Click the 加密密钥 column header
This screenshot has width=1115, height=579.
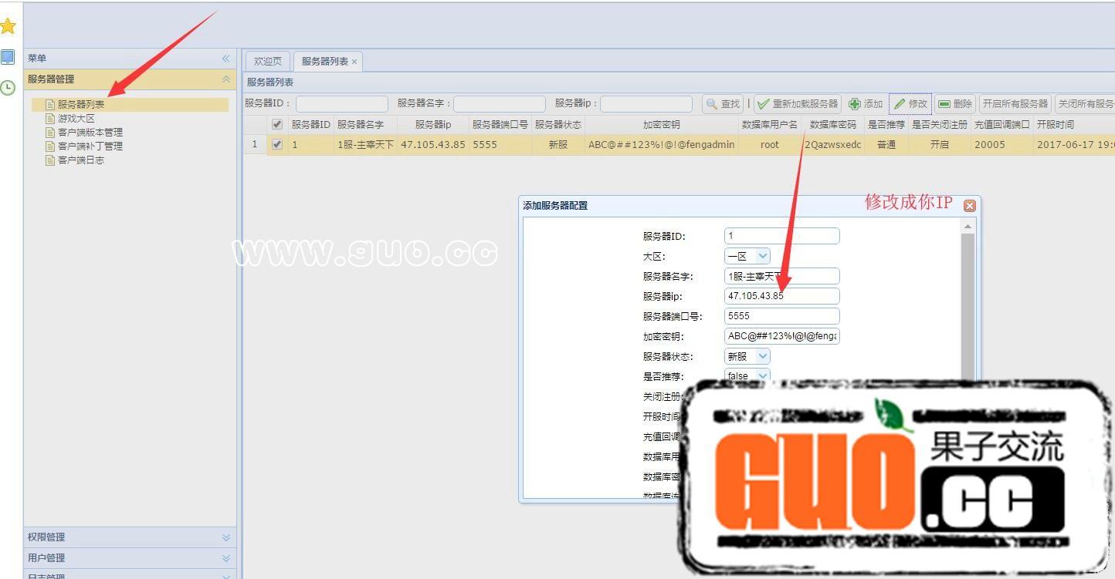(662, 124)
